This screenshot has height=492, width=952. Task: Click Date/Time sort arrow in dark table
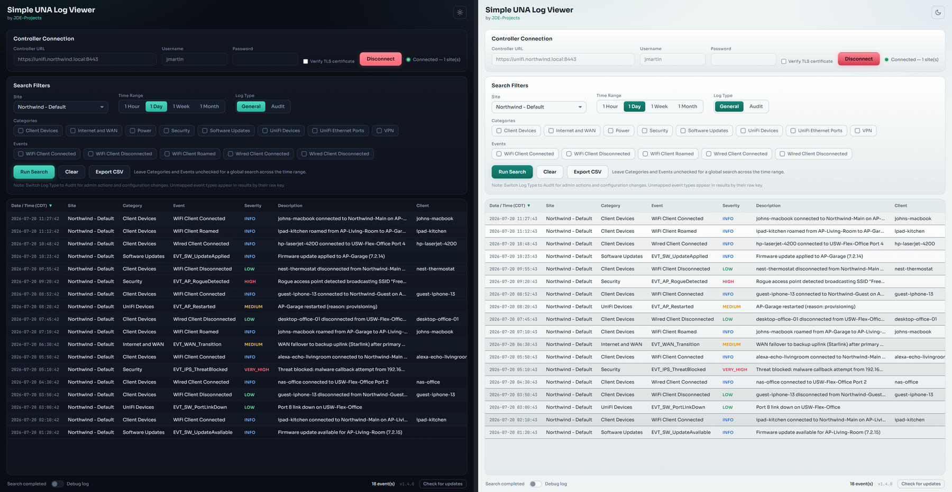coord(51,206)
